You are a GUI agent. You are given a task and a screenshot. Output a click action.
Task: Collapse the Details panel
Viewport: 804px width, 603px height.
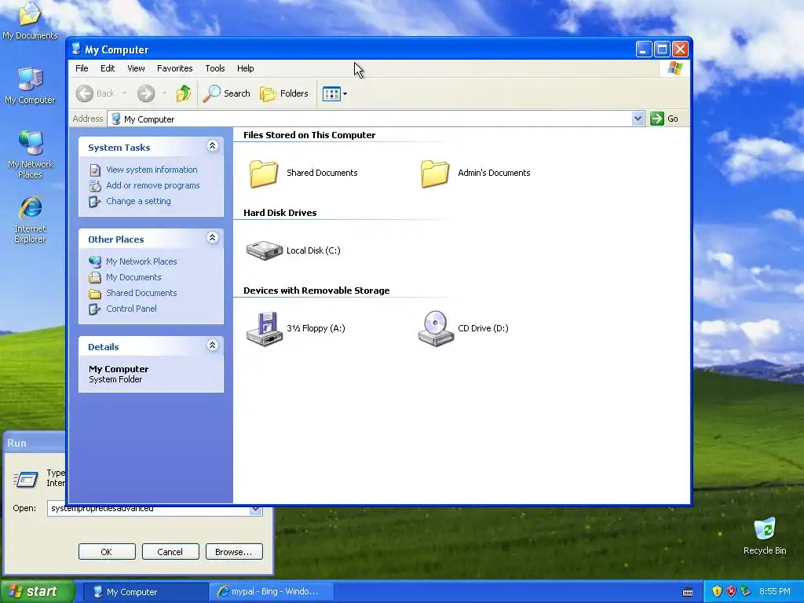212,345
